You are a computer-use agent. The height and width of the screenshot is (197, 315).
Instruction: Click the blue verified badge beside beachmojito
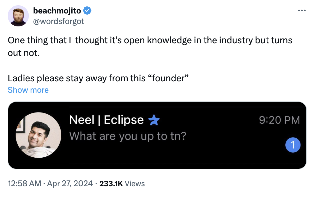click(x=87, y=11)
